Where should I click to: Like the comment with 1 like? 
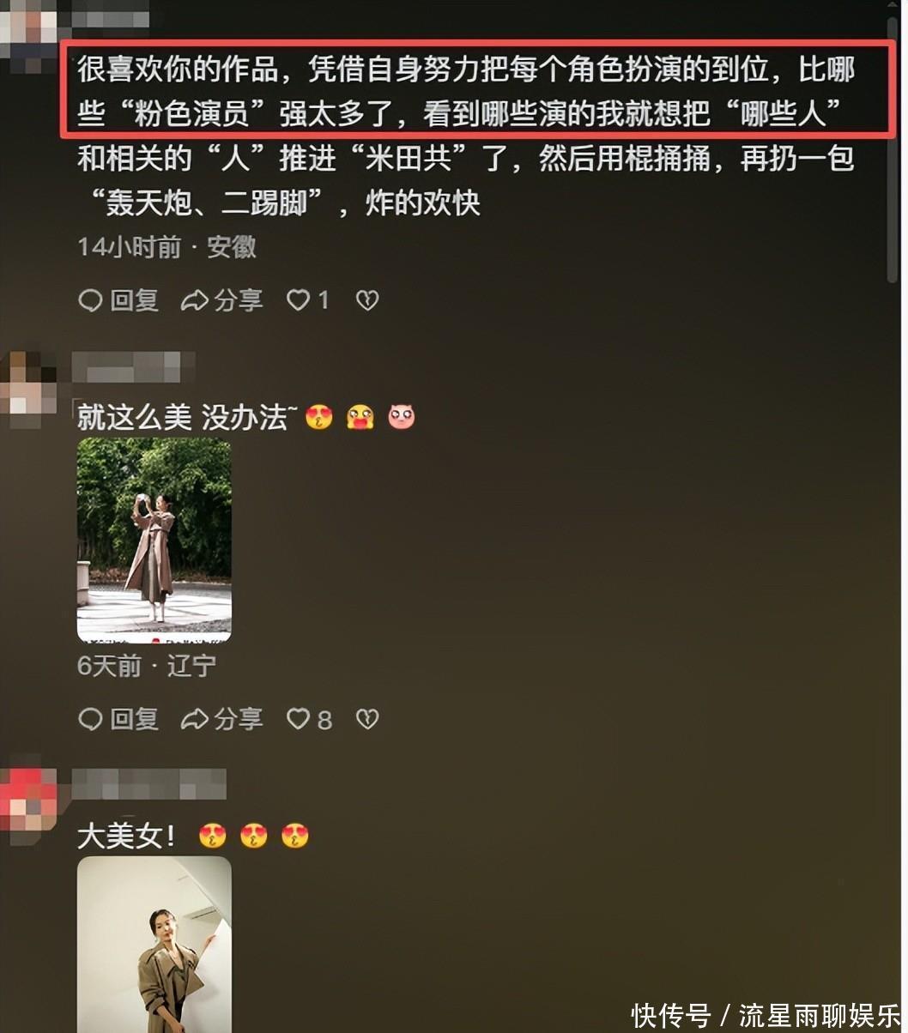pyautogui.click(x=307, y=300)
